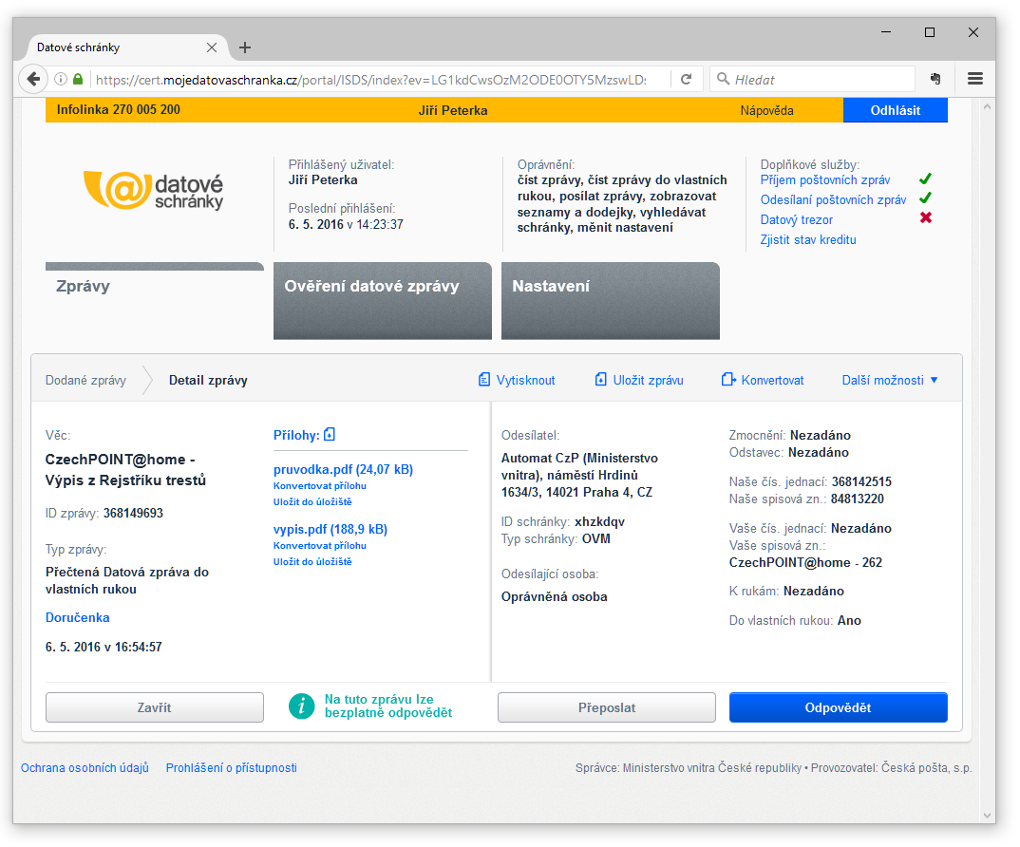Click the site information icon in address bar

coord(61,80)
